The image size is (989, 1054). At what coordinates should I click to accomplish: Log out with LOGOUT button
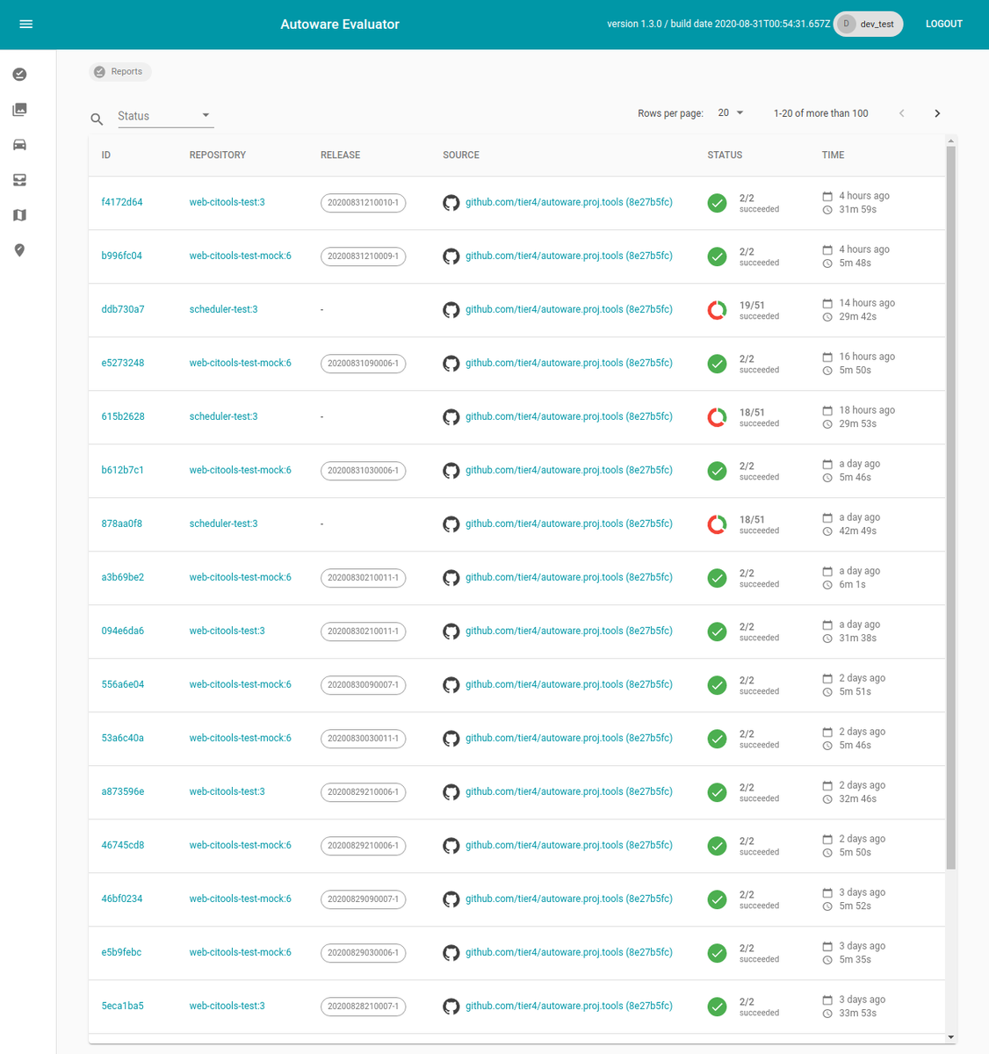944,24
